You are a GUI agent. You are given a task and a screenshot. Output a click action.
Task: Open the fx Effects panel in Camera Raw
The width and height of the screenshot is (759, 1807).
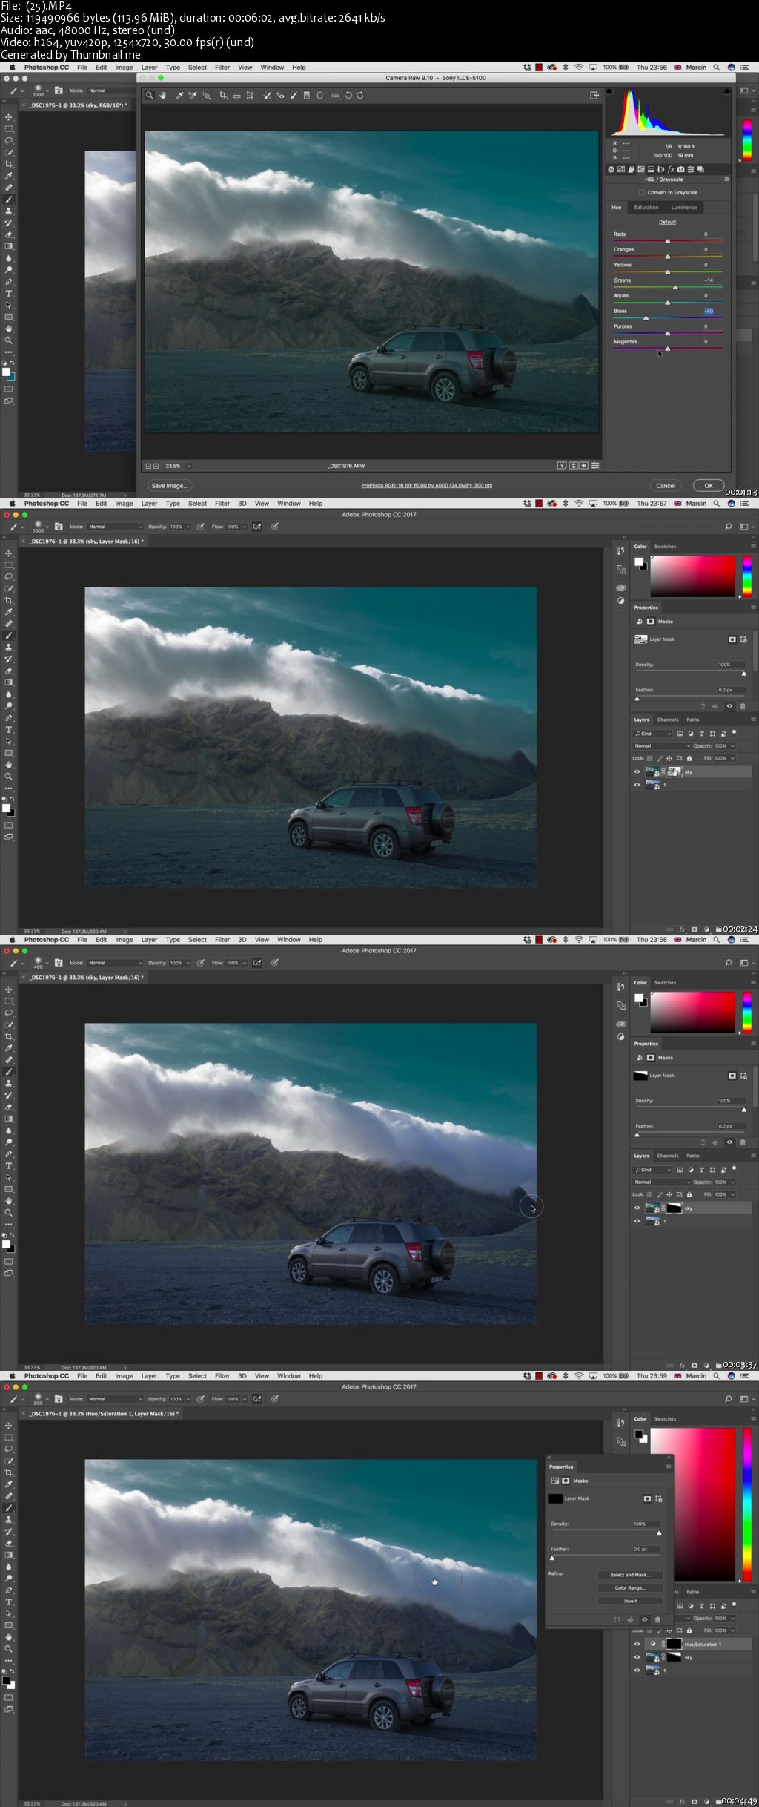tap(671, 169)
